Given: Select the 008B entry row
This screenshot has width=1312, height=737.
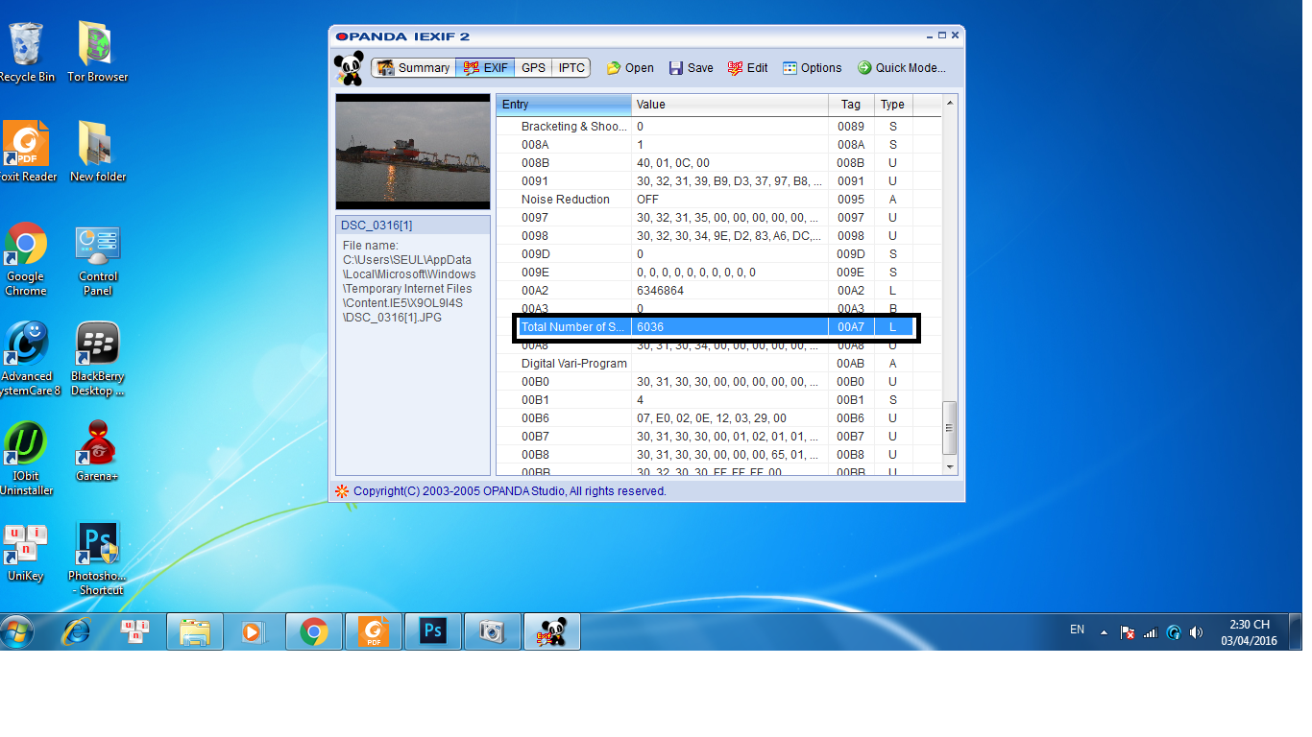Looking at the screenshot, I should pos(718,163).
